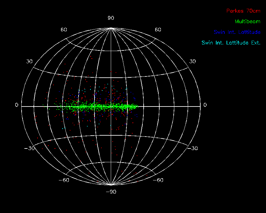Select the '30' latitude label on the right side
This screenshot has width=266, height=213.
(192, 61)
